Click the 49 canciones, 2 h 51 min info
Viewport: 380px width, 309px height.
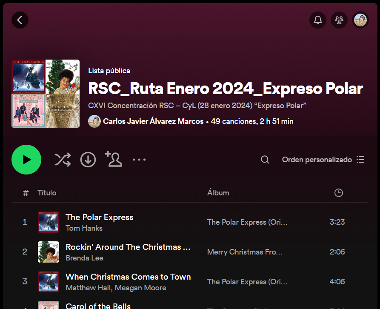point(252,121)
